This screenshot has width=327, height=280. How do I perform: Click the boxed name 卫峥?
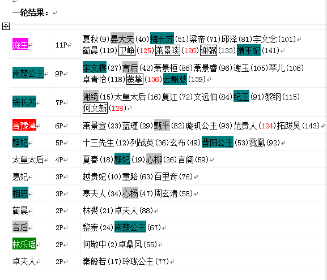point(127,50)
